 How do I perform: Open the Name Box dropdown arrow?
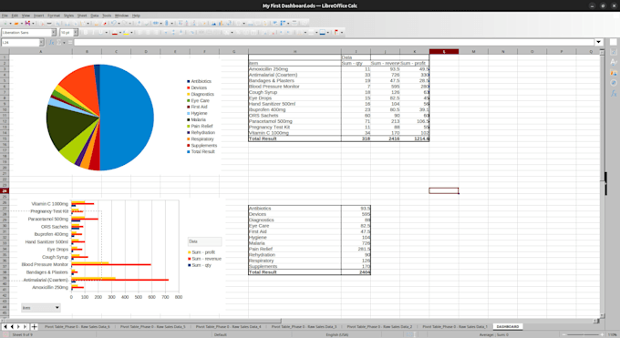(x=41, y=42)
